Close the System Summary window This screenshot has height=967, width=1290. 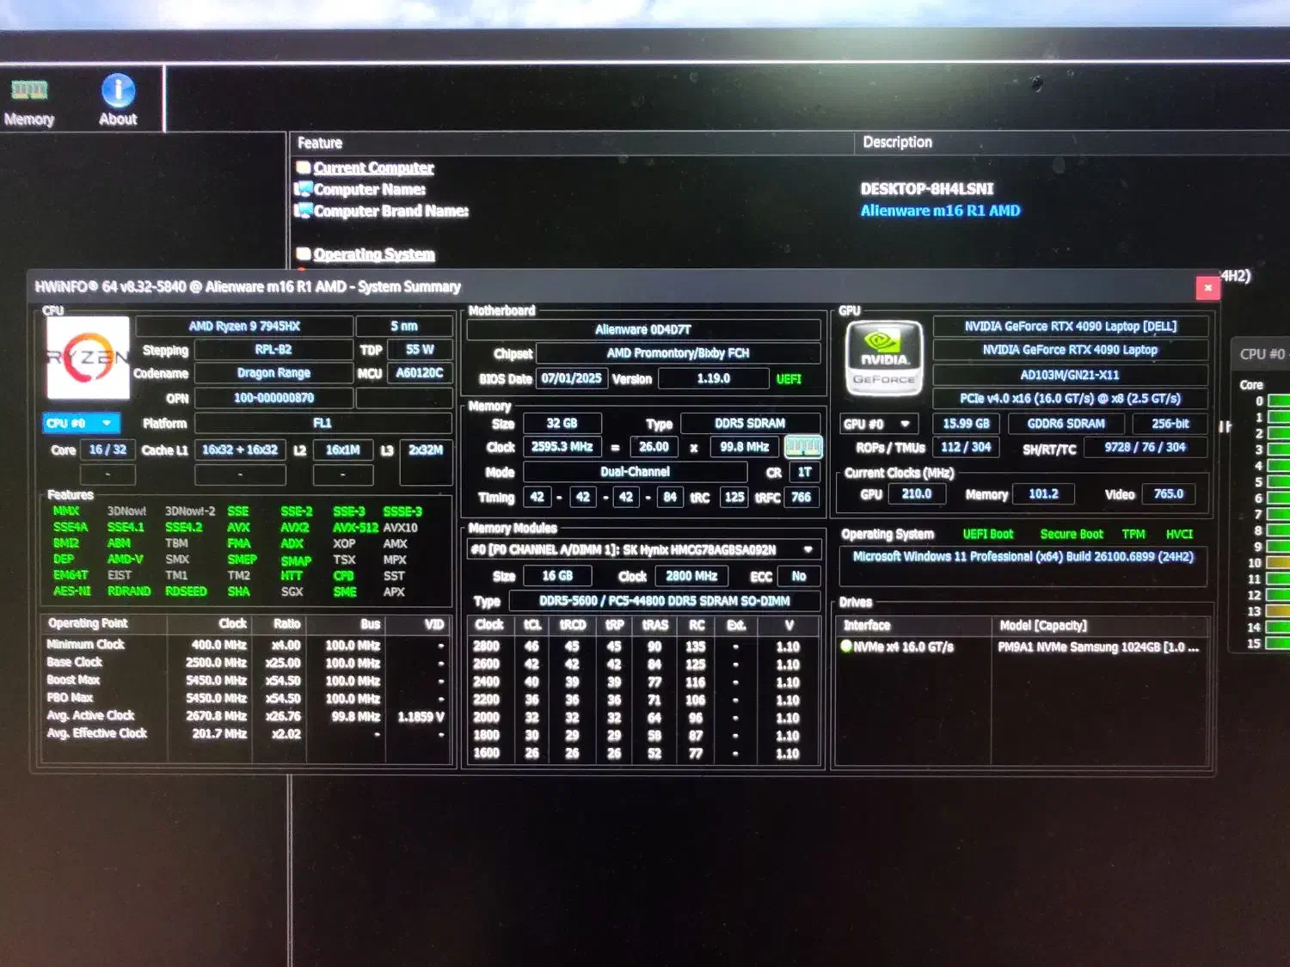1207,288
